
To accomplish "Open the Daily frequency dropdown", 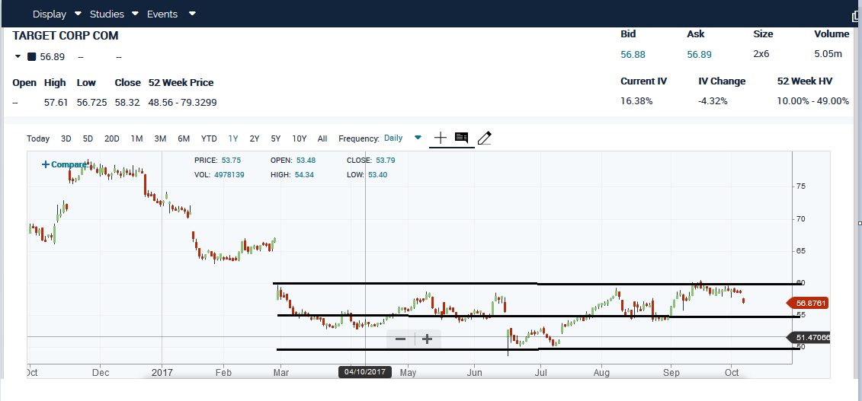I will 403,138.
